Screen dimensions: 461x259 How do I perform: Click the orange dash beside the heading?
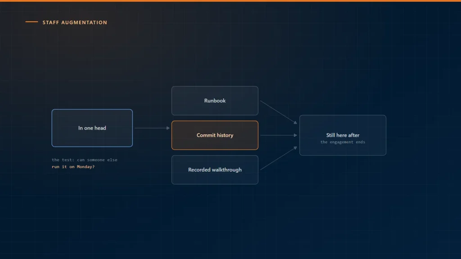coord(32,22)
